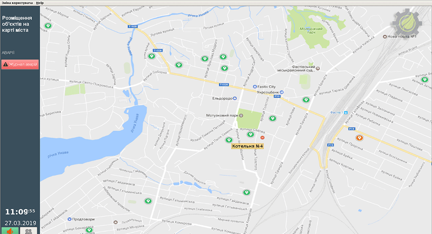Open the Журнал аварій alarm log
Screen dimensions: 432x234
click(x=20, y=65)
